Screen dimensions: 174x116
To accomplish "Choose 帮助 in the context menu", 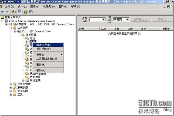I will coord(48,71).
